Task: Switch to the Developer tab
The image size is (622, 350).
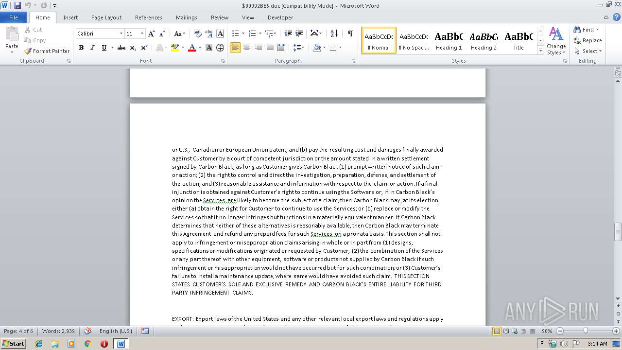Action: (280, 17)
